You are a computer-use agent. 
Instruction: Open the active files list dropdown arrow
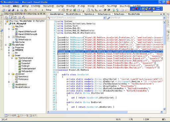tap(161, 14)
